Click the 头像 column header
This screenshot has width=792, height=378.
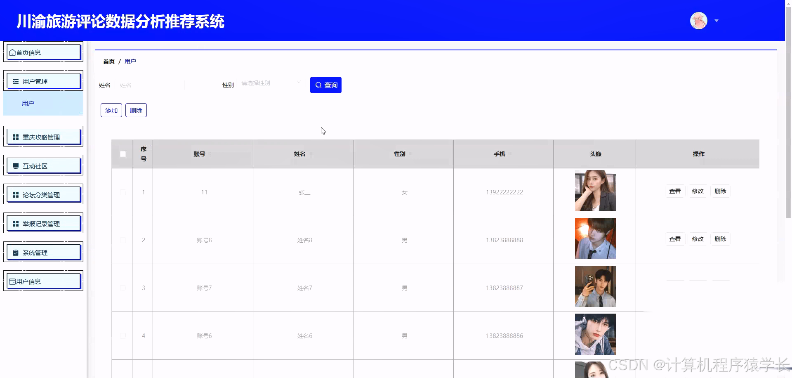595,154
